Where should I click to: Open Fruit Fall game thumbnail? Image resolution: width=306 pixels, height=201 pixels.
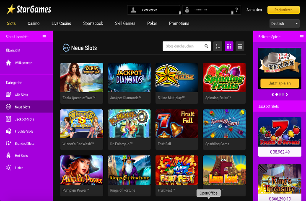tap(177, 124)
